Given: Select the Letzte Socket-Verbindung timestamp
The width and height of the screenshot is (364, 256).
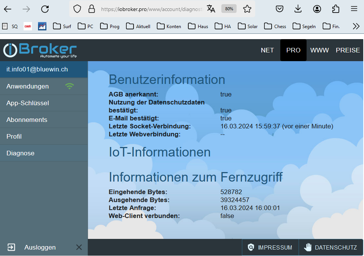Looking at the screenshot, I should click(277, 126).
